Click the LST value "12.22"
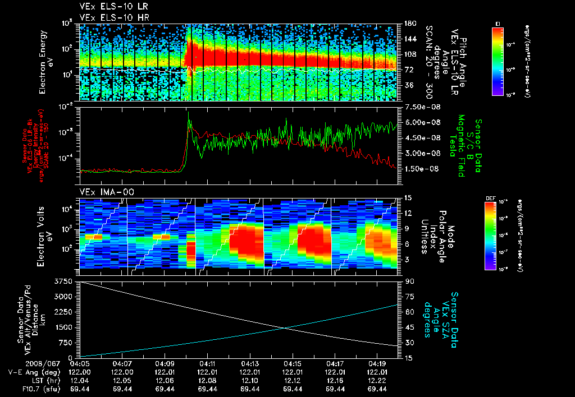 [x=377, y=381]
